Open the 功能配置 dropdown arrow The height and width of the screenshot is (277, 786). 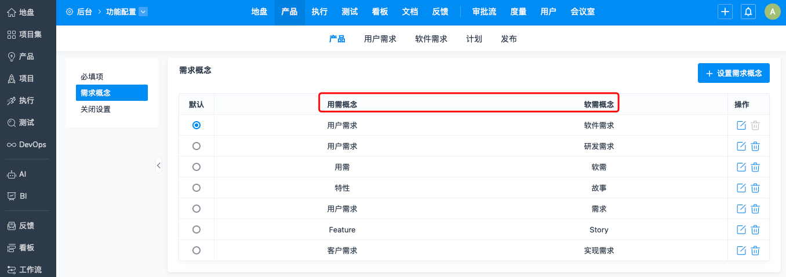144,12
